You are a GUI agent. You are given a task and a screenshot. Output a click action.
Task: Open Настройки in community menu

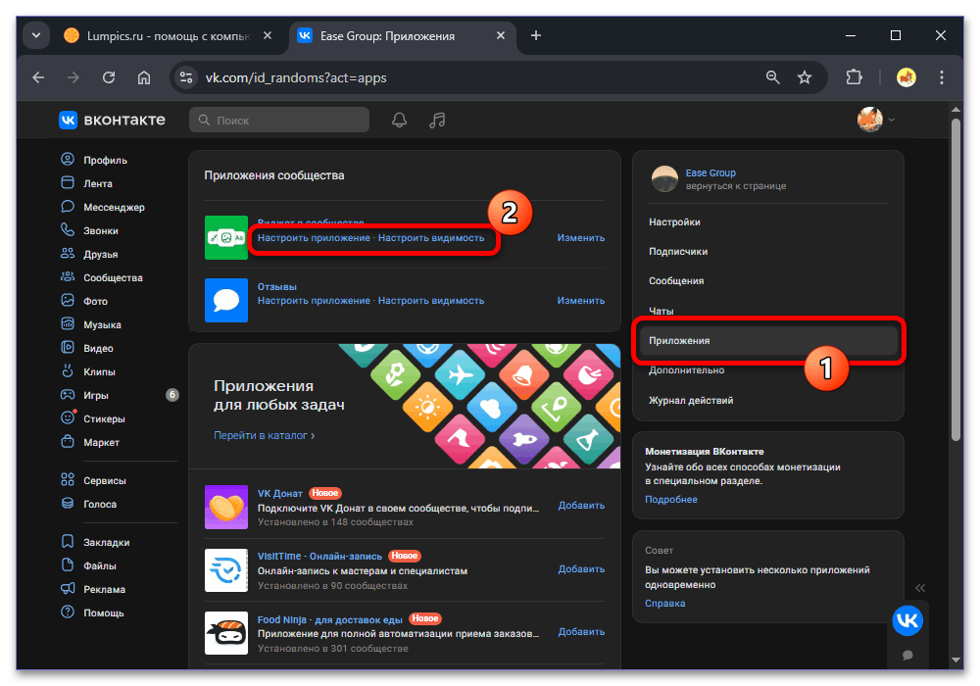point(674,221)
